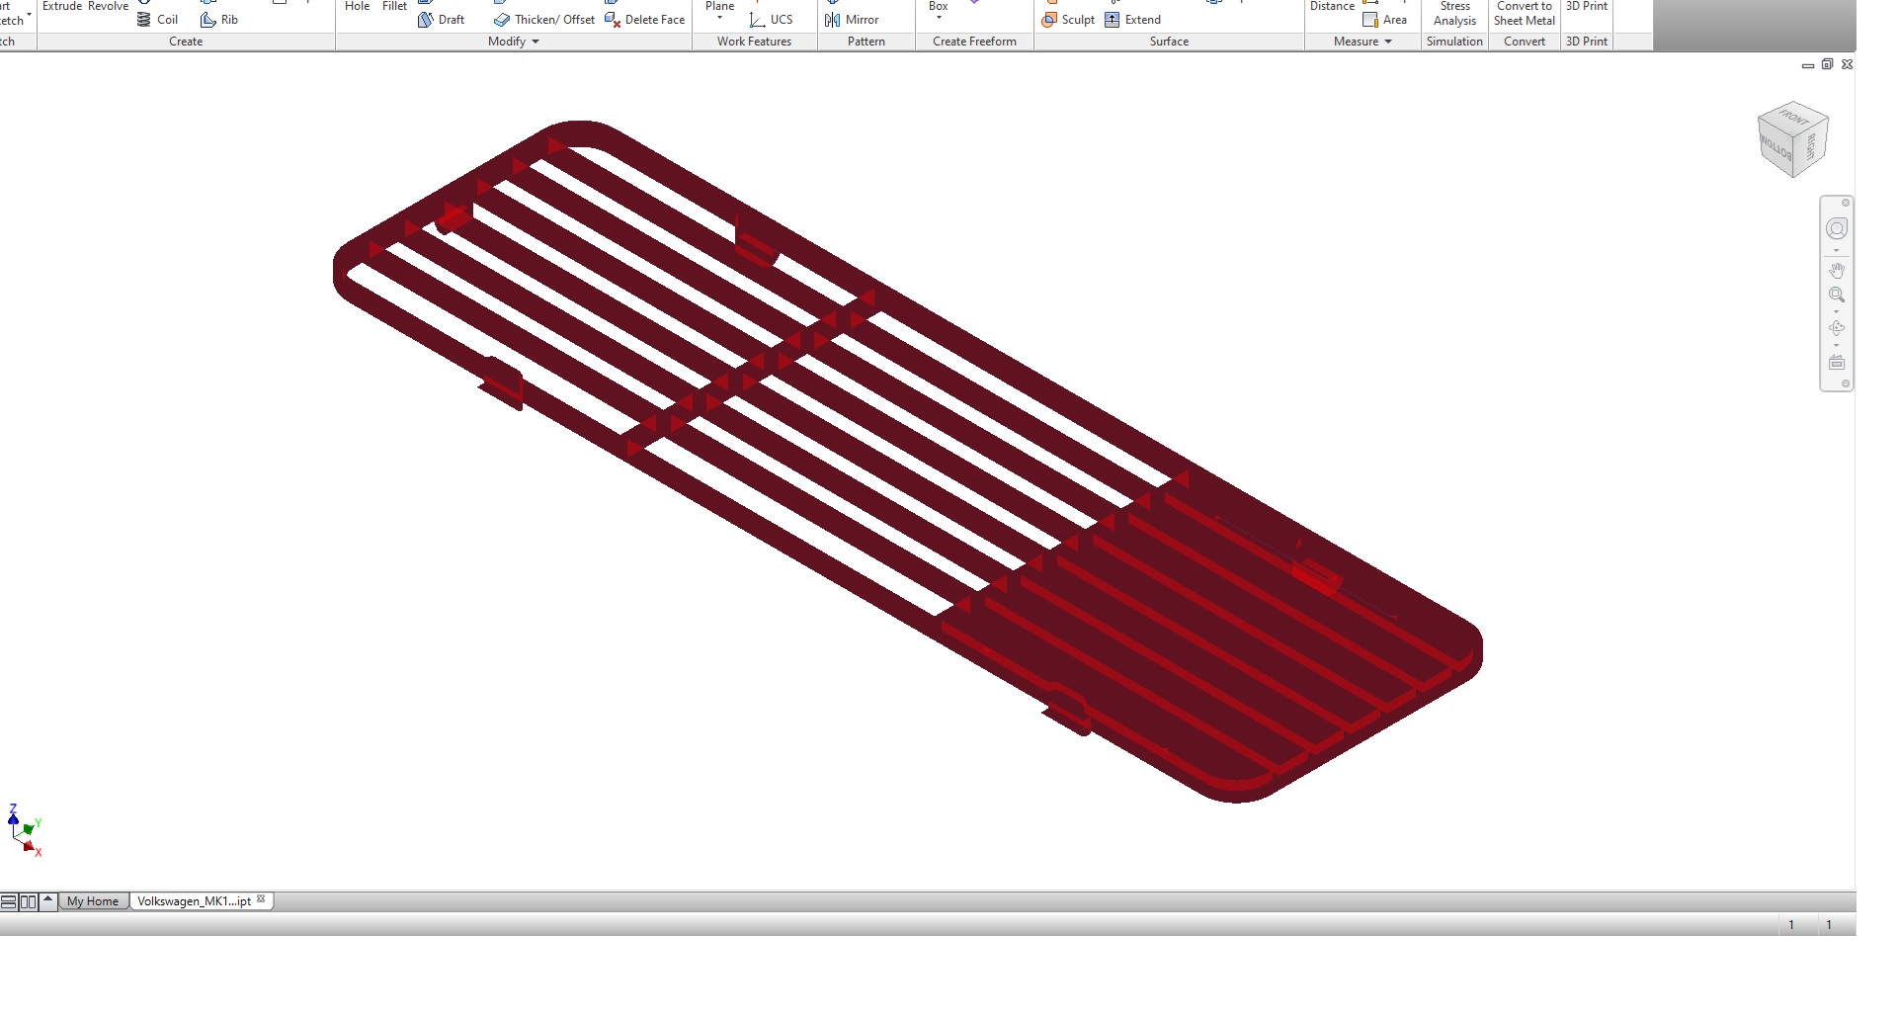Viewport: 1897px width, 1020px height.
Task: Use the Mirror pattern tool
Action: (x=852, y=20)
